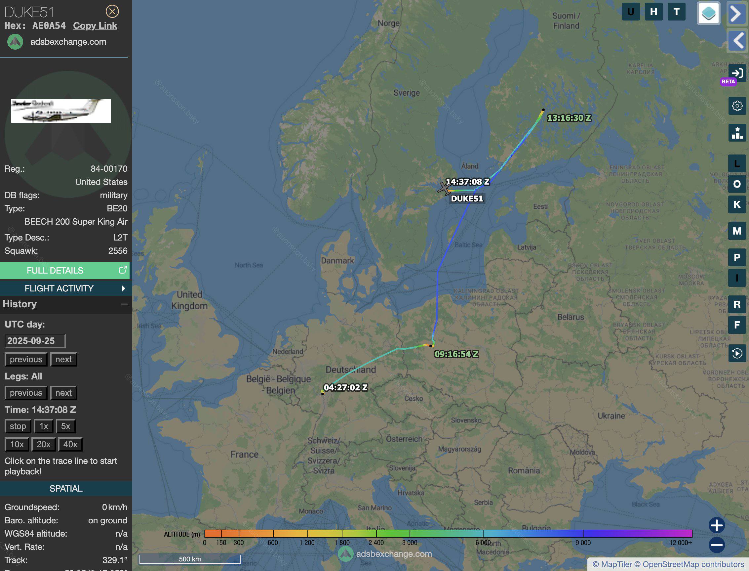Viewport: 749px width, 571px height.
Task: Zoom out on the map
Action: click(716, 545)
